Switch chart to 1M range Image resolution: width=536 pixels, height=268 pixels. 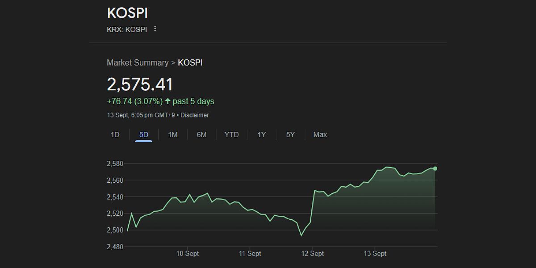pyautogui.click(x=173, y=134)
